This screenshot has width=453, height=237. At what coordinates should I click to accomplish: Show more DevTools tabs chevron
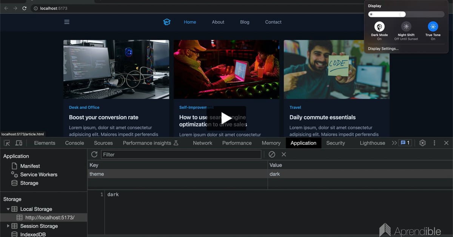(x=394, y=143)
